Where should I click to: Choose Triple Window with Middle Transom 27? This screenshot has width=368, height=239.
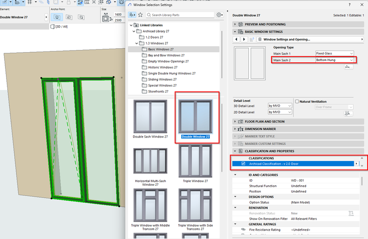click(150, 206)
